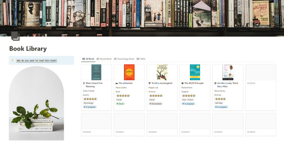Click the pie icon beside The 80/20 Principle
284x141 pixels.
click(x=183, y=83)
